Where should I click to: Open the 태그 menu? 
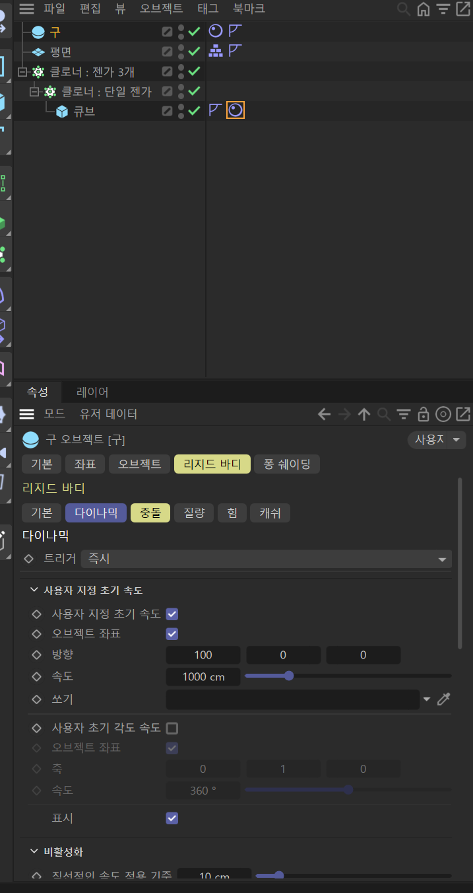pyautogui.click(x=208, y=9)
